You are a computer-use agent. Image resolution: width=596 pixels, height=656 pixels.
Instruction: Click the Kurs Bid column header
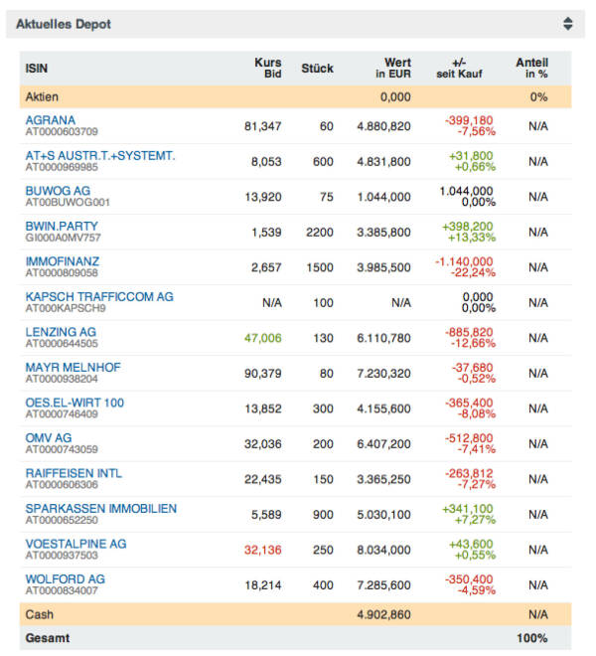[267, 69]
